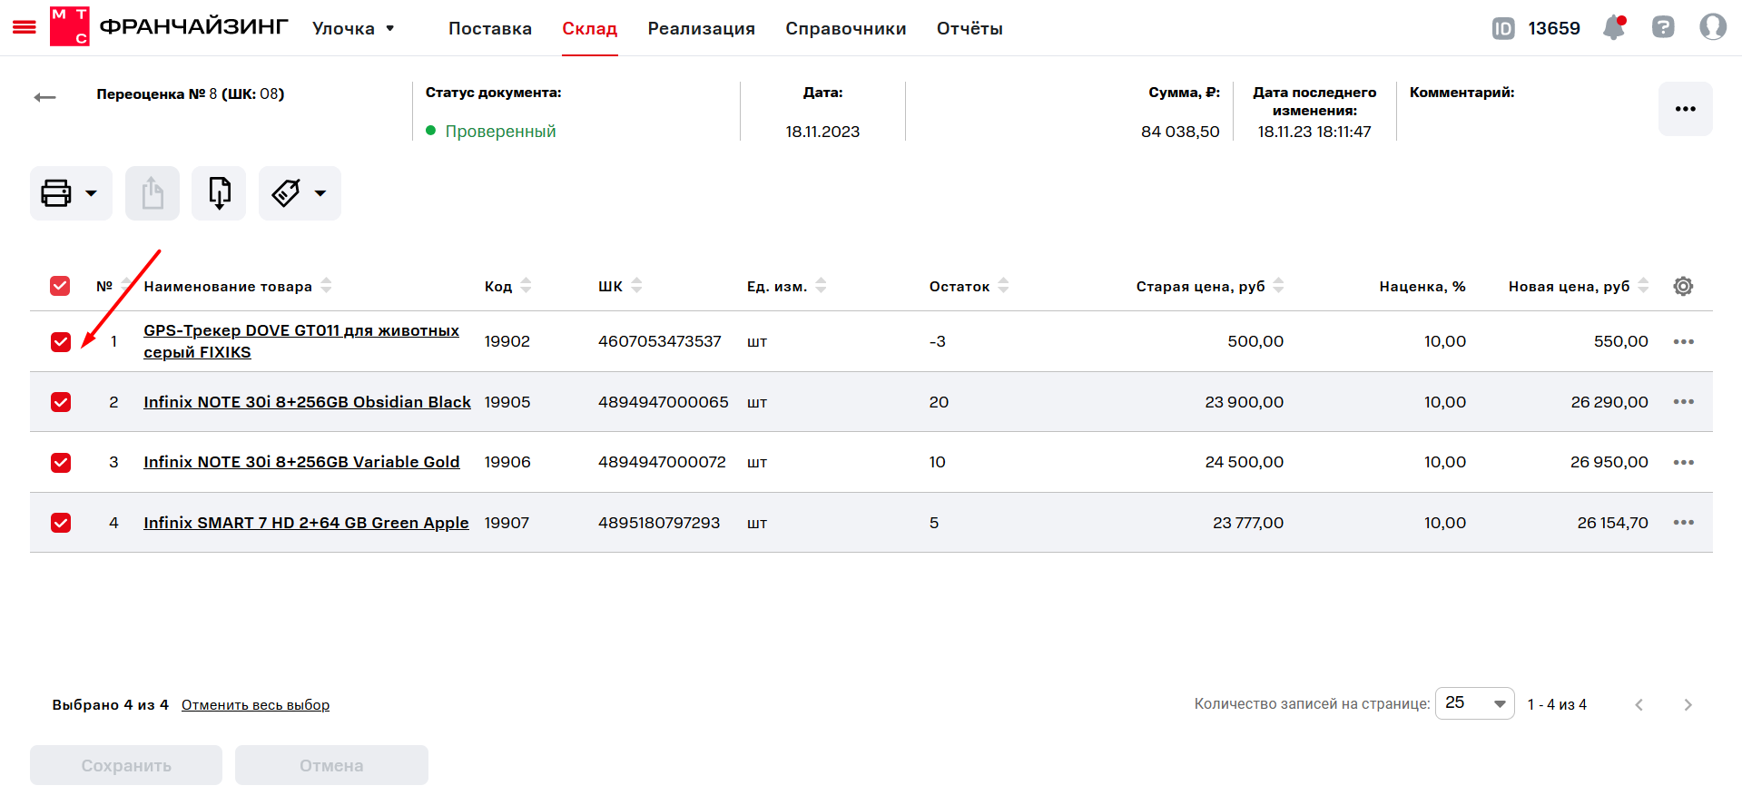
Task: Sort by Ед. изм. column
Action: coord(822,285)
